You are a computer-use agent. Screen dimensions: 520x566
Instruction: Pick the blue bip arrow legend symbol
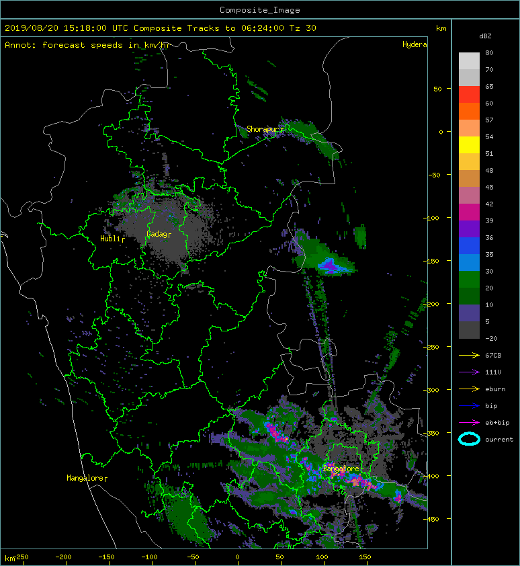(x=469, y=406)
